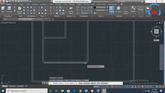Viewport: 165px width, 93px height.
Task: Click the Windows taskbar search box
Action: [27, 91]
